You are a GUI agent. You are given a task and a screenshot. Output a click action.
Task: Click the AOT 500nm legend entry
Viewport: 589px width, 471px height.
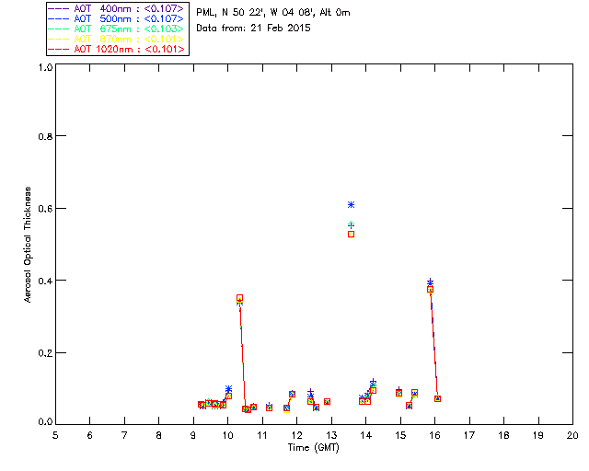117,18
